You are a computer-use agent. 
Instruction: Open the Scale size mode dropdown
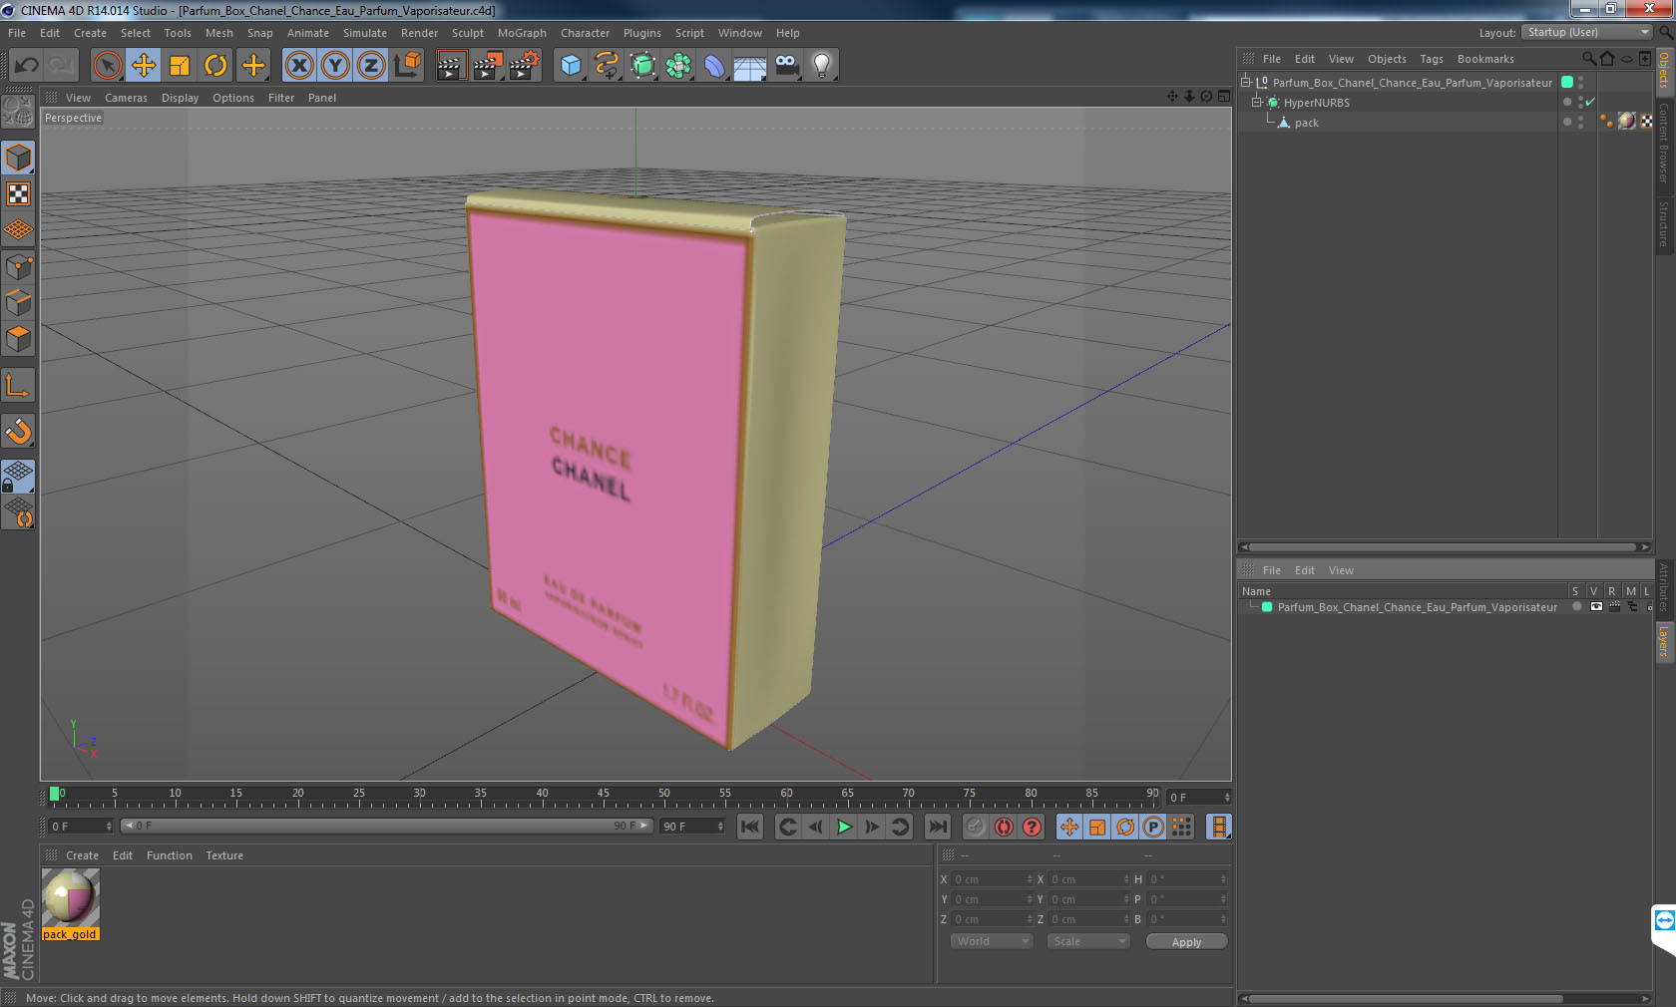coord(1087,941)
